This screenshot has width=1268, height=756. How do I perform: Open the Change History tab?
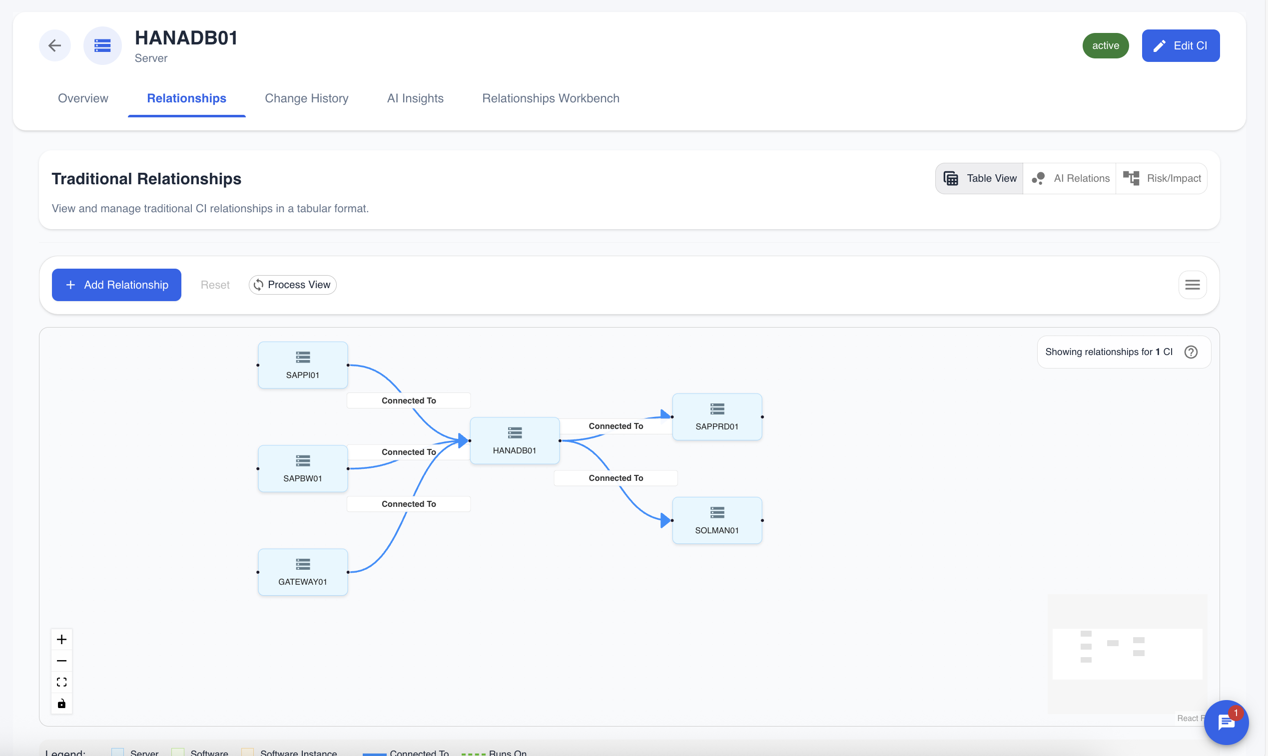306,98
